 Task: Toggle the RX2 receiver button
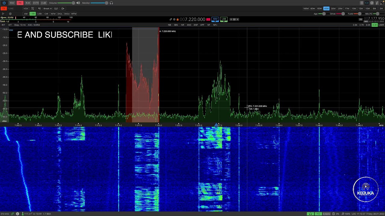(12, 3)
